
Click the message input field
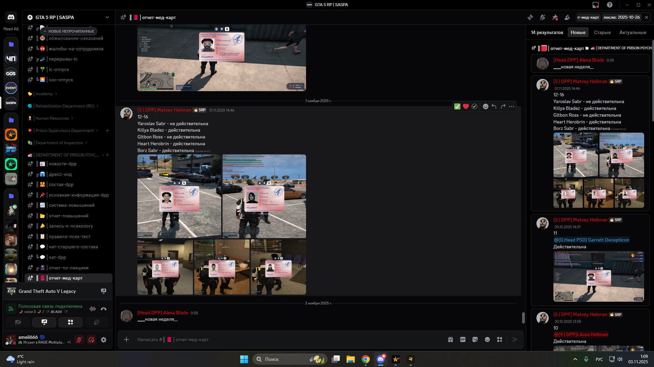(x=273, y=339)
